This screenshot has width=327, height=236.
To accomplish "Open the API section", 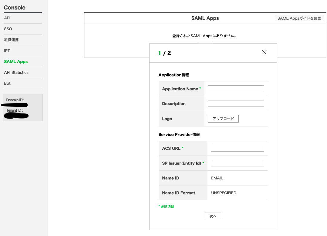I will (7, 18).
